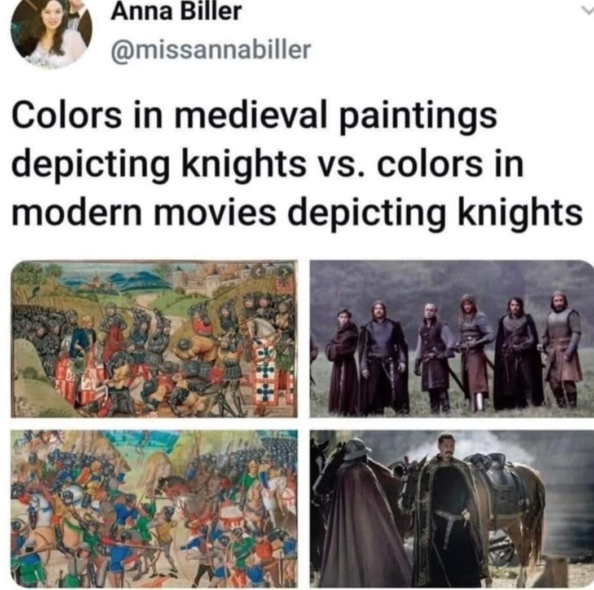594x590 pixels.
Task: Click "Colors" at the start of the tweet
Action: (x=67, y=116)
